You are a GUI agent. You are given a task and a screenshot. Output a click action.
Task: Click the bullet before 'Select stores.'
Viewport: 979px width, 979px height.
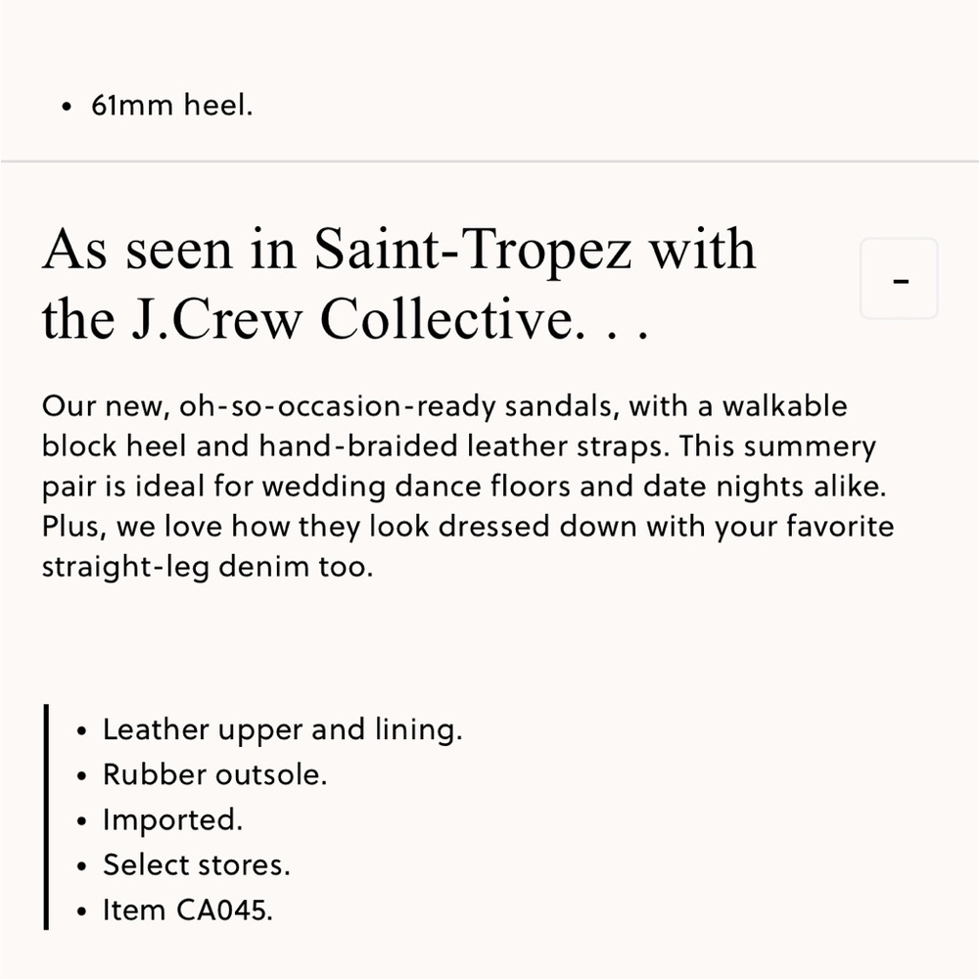click(x=81, y=866)
